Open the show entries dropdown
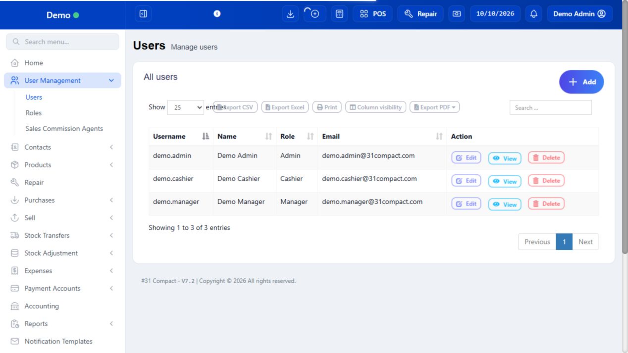This screenshot has height=353, width=628. (186, 107)
